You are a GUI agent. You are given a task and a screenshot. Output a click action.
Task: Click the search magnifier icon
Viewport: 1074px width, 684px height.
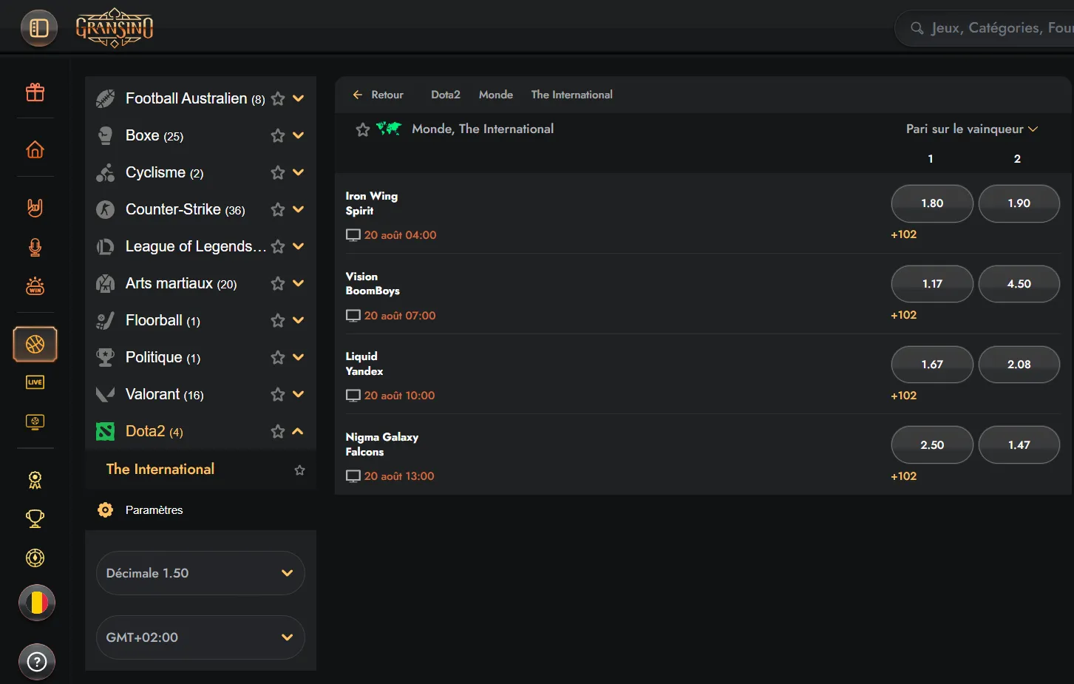[917, 28]
